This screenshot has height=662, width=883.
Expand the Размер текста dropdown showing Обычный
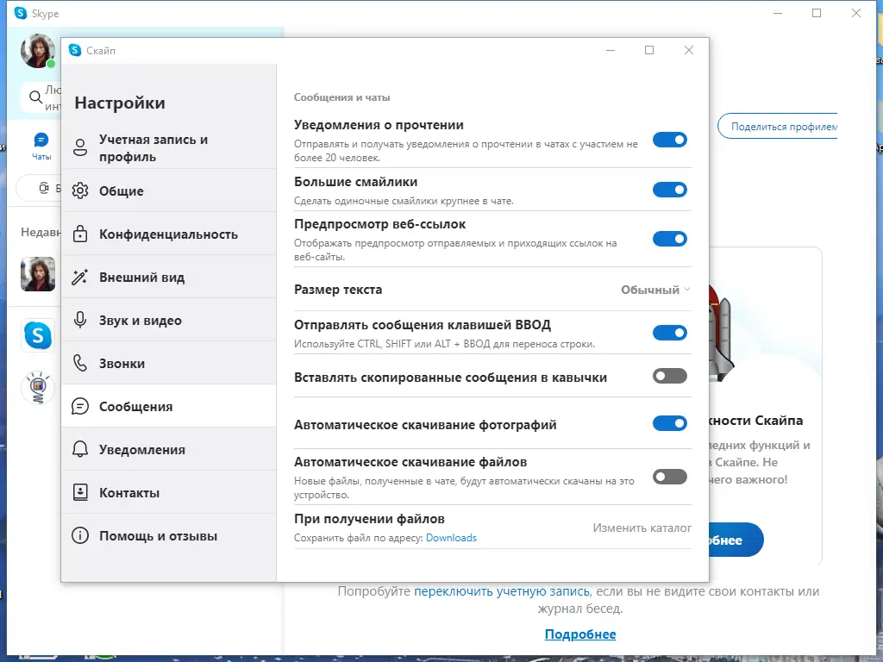tap(655, 290)
